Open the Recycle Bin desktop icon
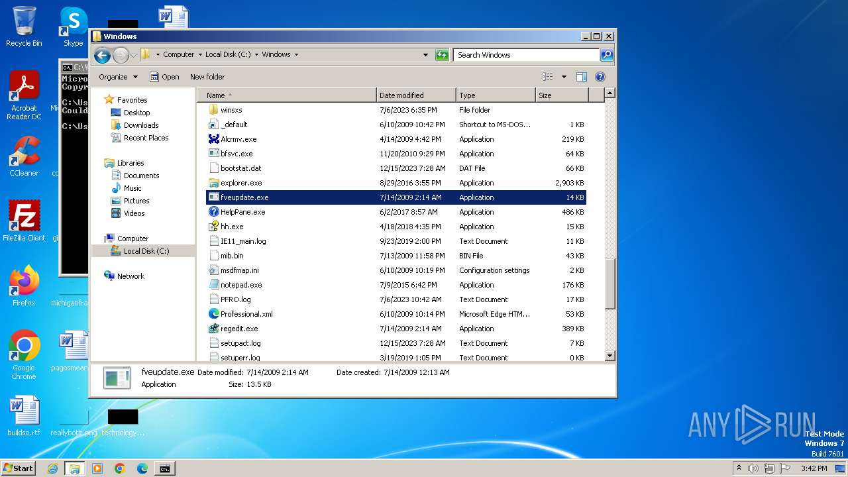The image size is (848, 477). tap(24, 26)
